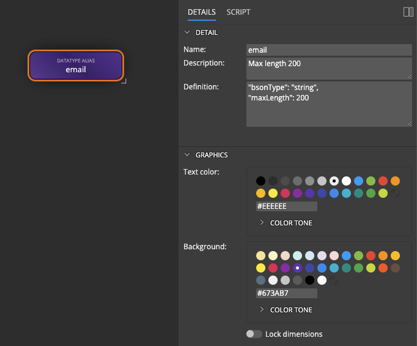Switch to the SCRIPT tab

coord(238,12)
